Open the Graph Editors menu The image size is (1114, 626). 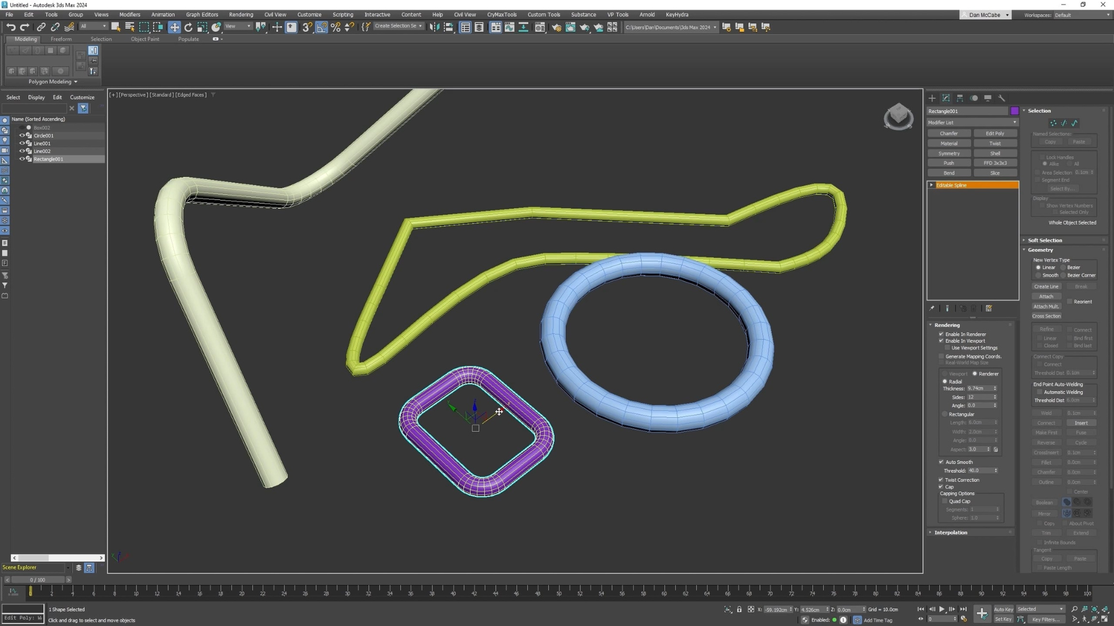click(x=201, y=14)
